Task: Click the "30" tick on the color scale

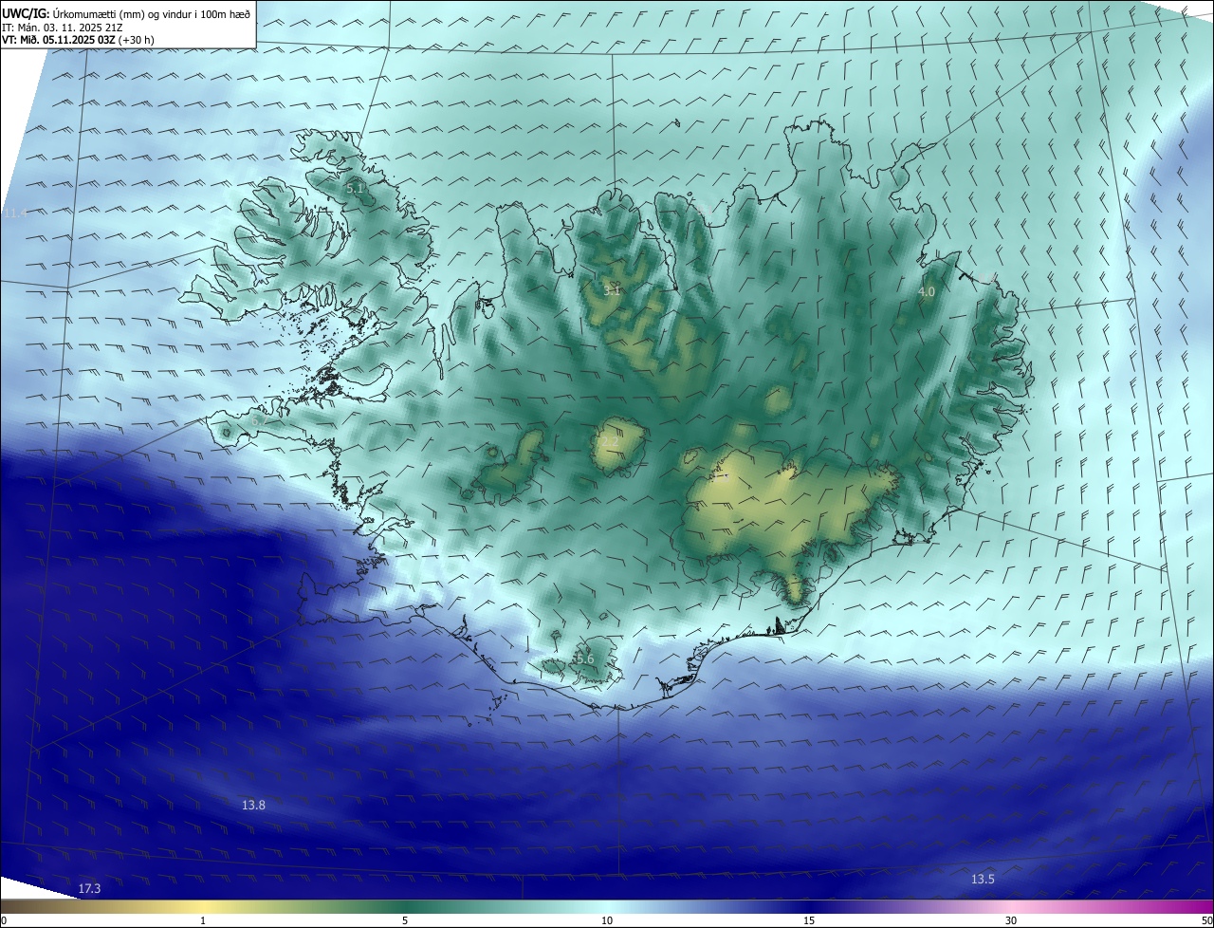Action: [x=1011, y=920]
